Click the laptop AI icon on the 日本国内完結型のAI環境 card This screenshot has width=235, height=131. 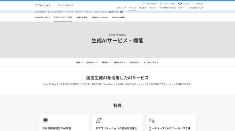pyautogui.click(x=45, y=120)
